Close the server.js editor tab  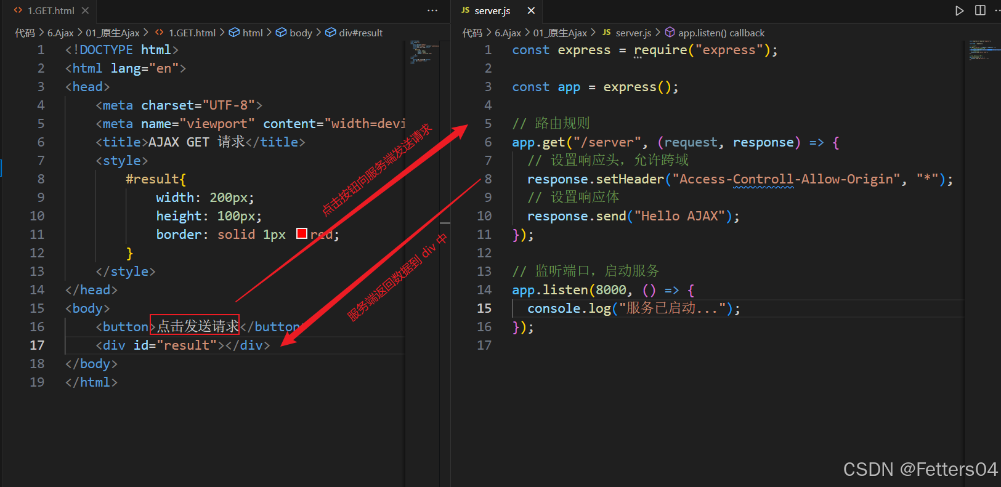tap(531, 10)
